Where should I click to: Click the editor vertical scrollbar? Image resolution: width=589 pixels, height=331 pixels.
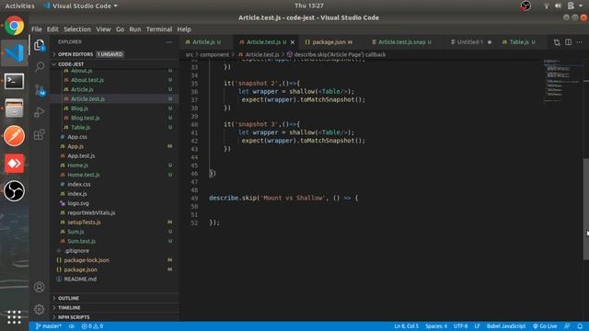585,209
